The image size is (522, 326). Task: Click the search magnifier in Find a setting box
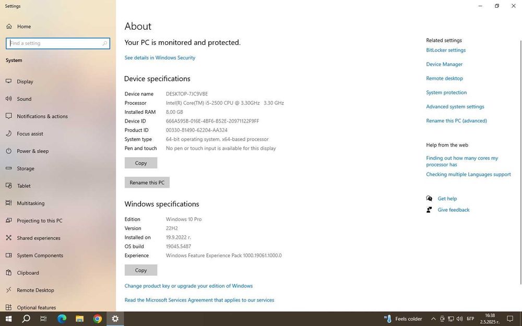tap(104, 43)
